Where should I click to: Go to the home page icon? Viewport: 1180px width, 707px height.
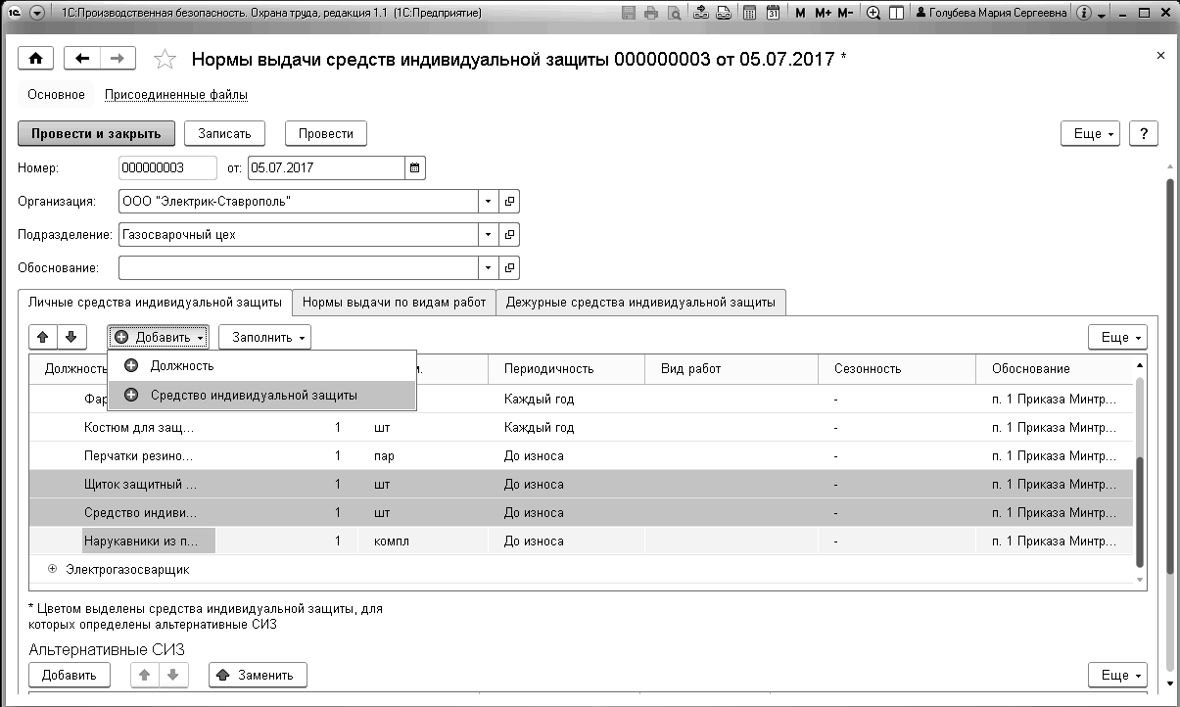36,59
